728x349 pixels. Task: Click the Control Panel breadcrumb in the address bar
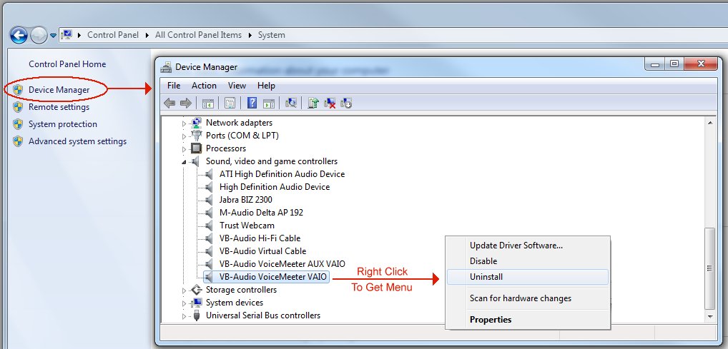[113, 35]
